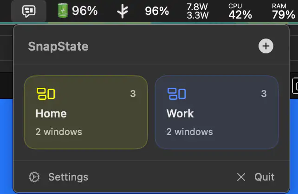Add a new snapshot with the plus button
This screenshot has height=194, width=298.
pyautogui.click(x=266, y=46)
